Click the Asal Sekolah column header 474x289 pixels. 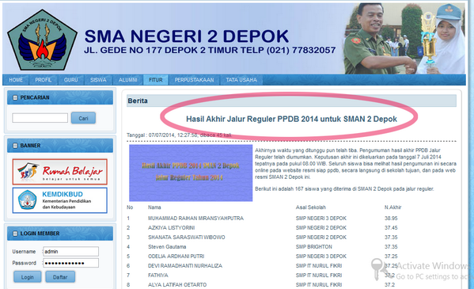tap(311, 207)
